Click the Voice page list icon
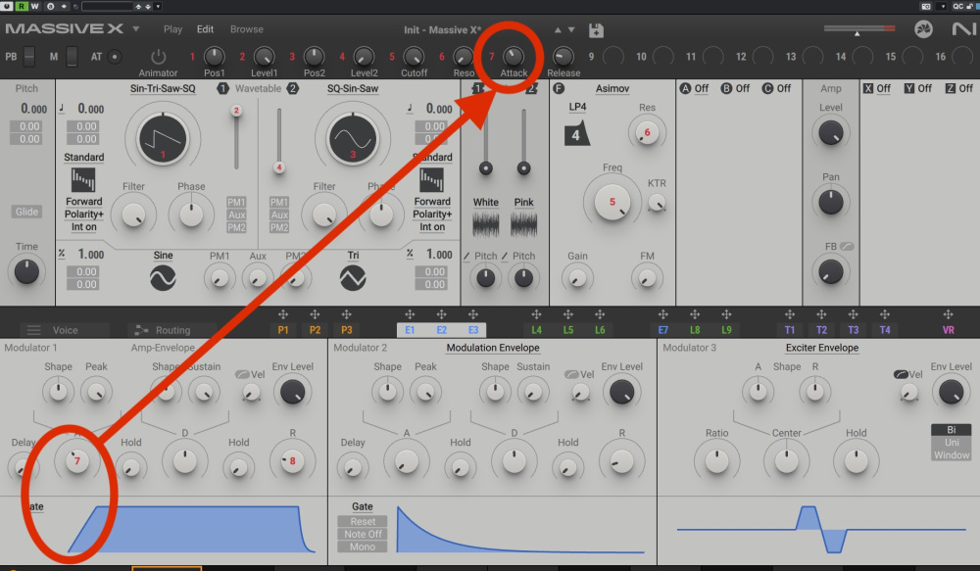The image size is (980, 571). [x=33, y=330]
